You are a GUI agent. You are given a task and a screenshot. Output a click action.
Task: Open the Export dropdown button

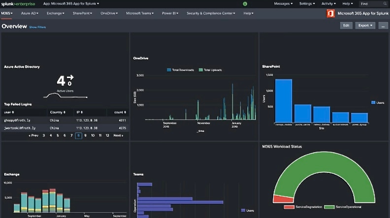click(365, 26)
